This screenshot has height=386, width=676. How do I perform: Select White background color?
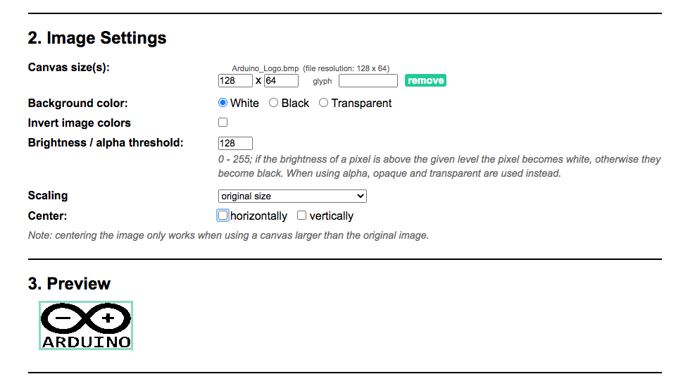(223, 103)
